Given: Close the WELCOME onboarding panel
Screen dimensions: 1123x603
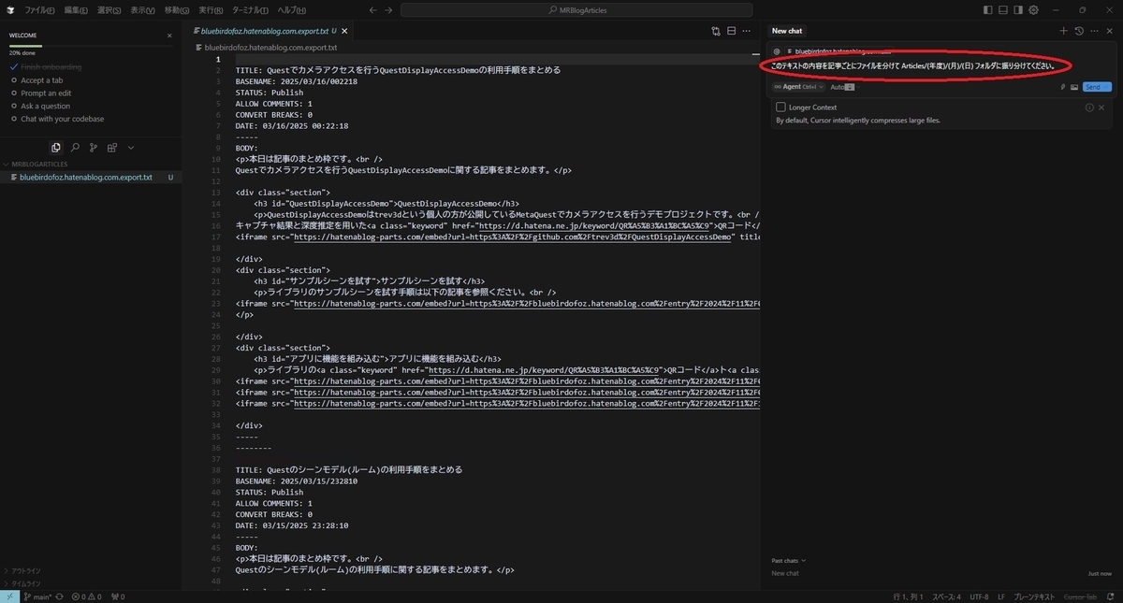Looking at the screenshot, I should pyautogui.click(x=169, y=36).
